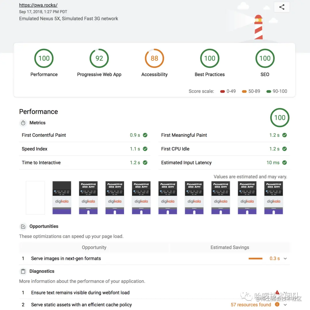Click the Opportunity column header
Image resolution: width=310 pixels, height=310 pixels.
94,247
